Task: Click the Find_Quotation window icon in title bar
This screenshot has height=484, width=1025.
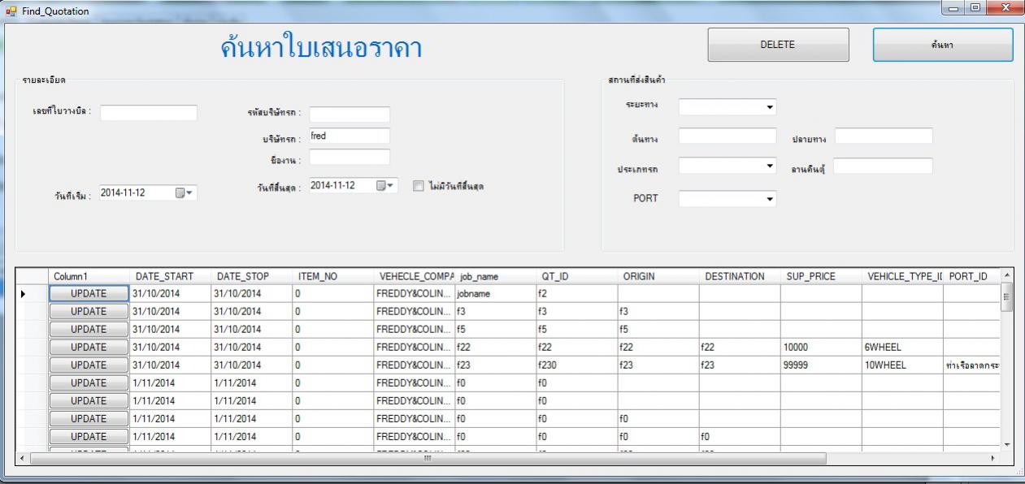Action: click(x=11, y=11)
